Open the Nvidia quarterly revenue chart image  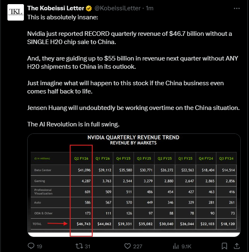click(x=134, y=185)
